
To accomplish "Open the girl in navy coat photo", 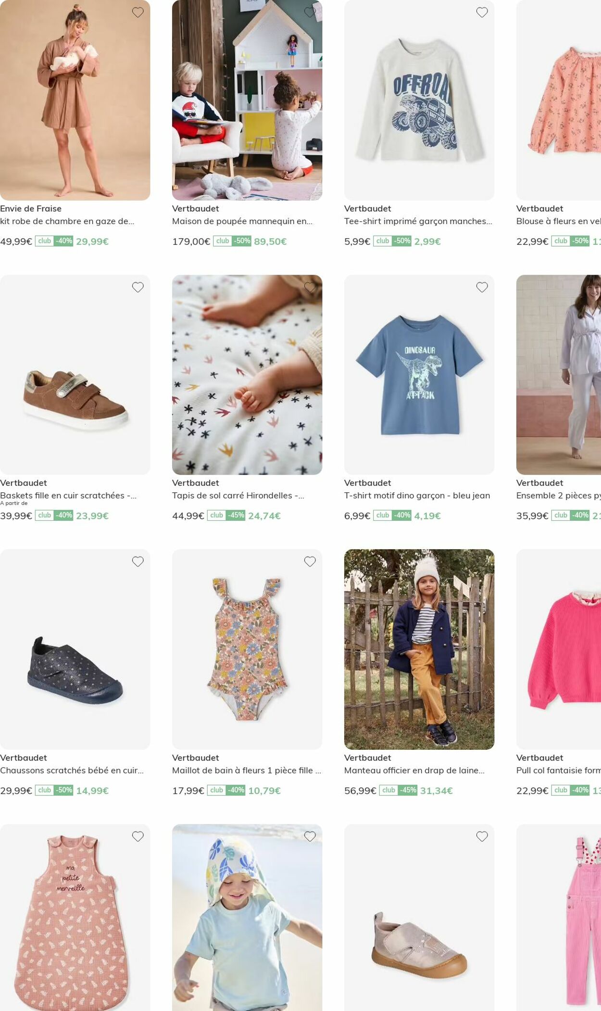I will tap(419, 649).
